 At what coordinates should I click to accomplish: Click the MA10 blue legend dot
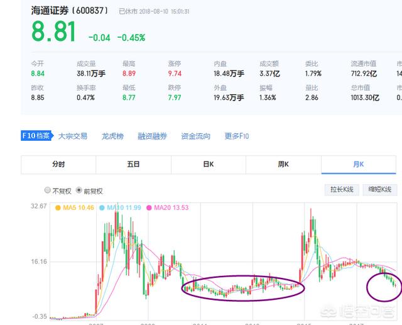[x=102, y=208]
